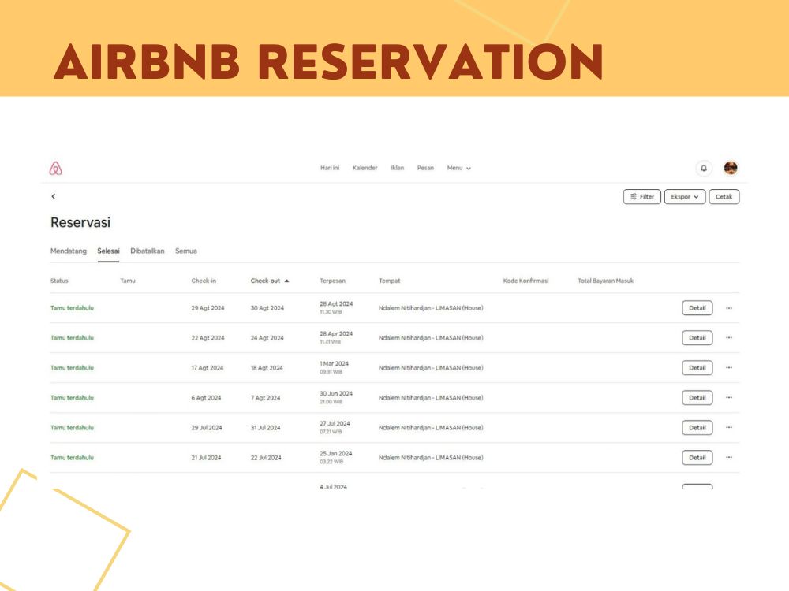Click booked date 28 Apr 2024

[x=336, y=333]
